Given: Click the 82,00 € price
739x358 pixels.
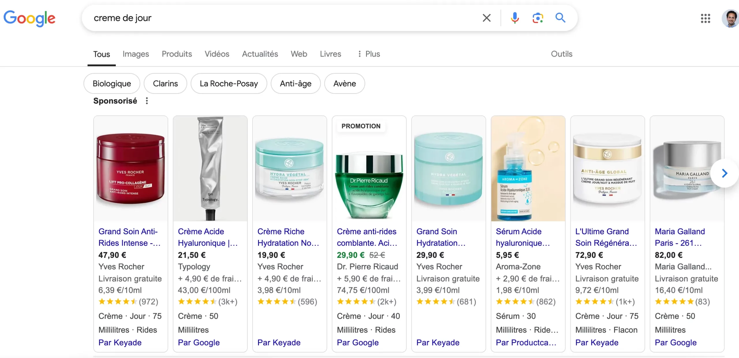Looking at the screenshot, I should [x=669, y=255].
